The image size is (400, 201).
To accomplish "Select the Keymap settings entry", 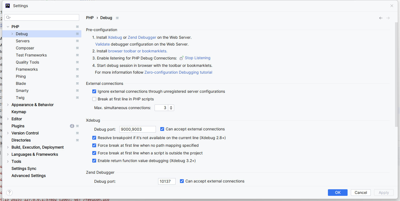I will pyautogui.click(x=19, y=112).
